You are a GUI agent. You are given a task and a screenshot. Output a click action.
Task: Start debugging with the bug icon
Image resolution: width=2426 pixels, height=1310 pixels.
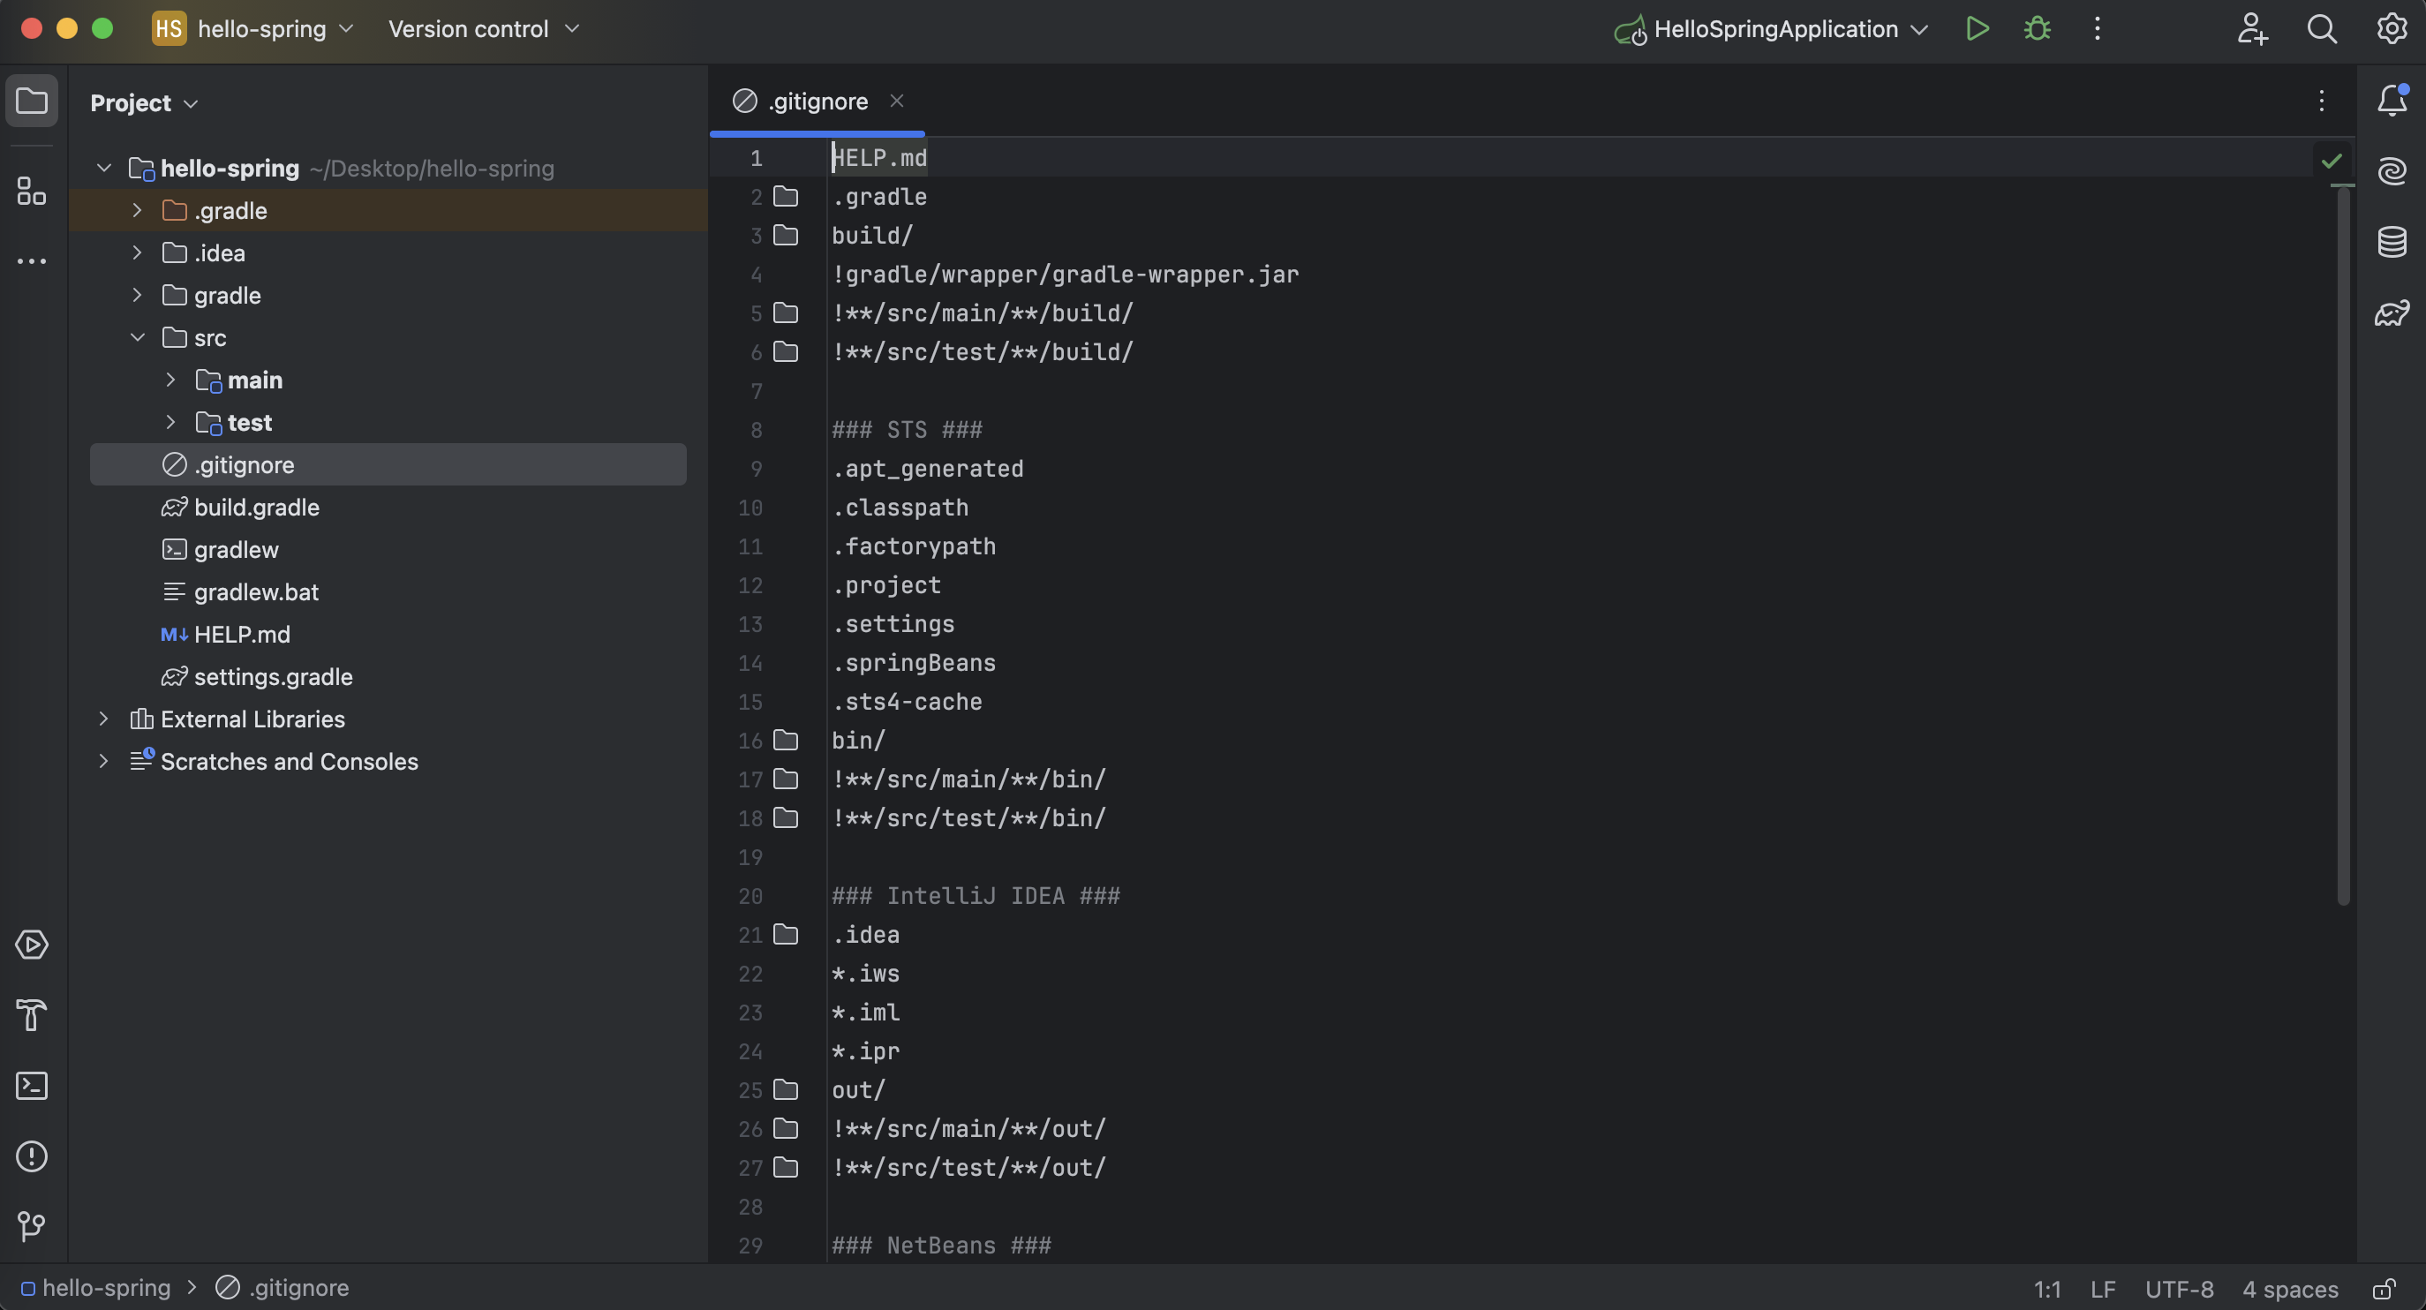[2037, 29]
